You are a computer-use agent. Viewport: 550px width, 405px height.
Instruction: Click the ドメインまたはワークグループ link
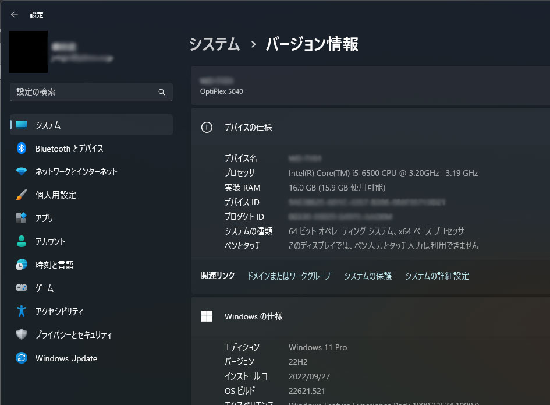pos(289,276)
